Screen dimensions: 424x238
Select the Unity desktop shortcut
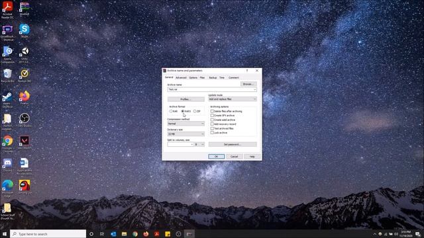25,55
